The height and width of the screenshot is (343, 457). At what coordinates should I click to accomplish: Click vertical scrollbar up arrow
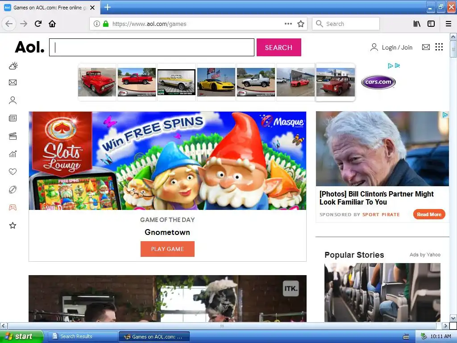453,37
